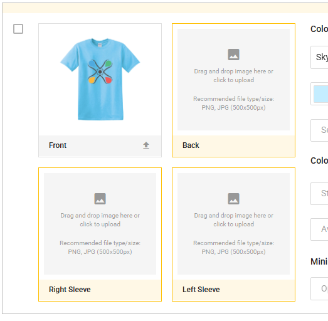Click the field starting with 'St'
The image size is (328, 321).
(x=319, y=194)
